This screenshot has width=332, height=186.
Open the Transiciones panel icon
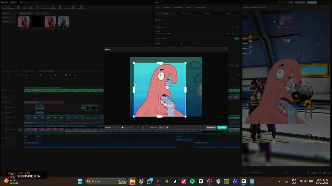(x=45, y=7)
